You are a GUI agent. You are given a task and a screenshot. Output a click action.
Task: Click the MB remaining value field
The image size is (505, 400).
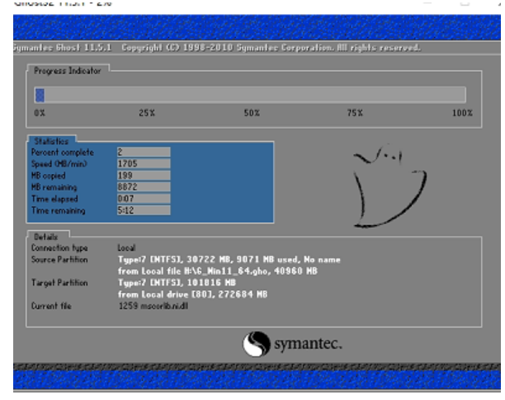click(x=144, y=187)
